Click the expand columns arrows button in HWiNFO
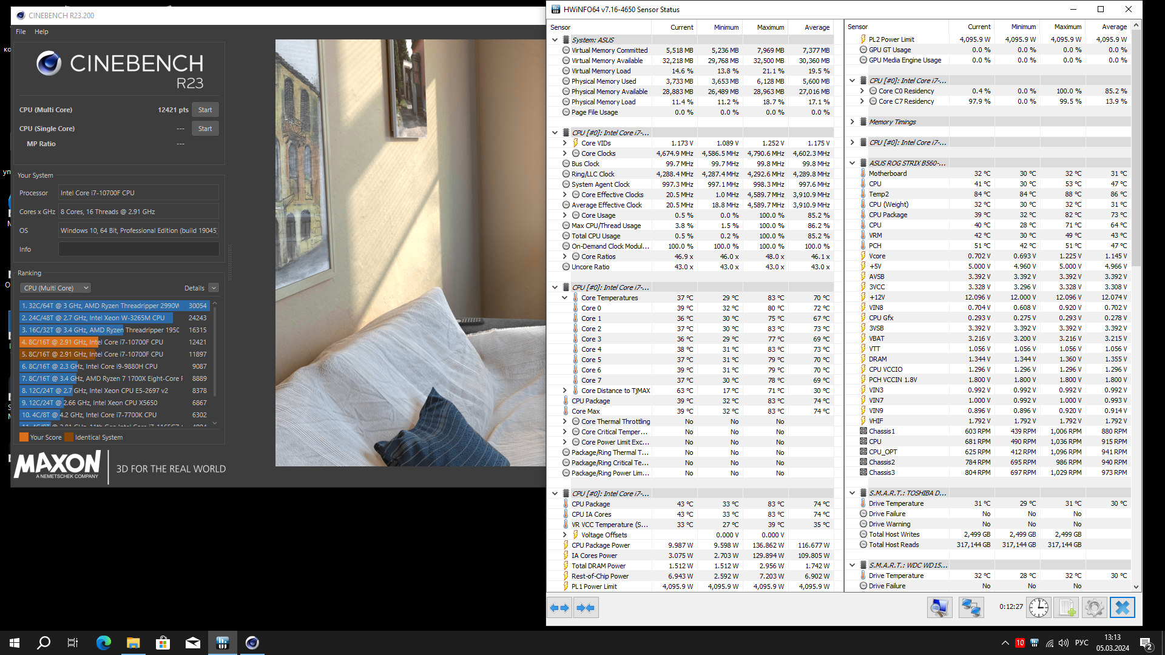1165x655 pixels. pos(559,608)
